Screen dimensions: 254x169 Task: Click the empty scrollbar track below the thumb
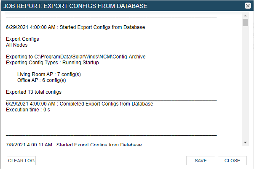point(246,84)
